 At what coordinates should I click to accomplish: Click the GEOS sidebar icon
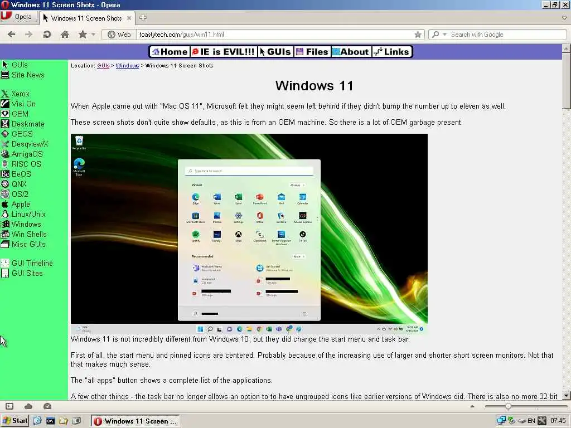[4, 134]
